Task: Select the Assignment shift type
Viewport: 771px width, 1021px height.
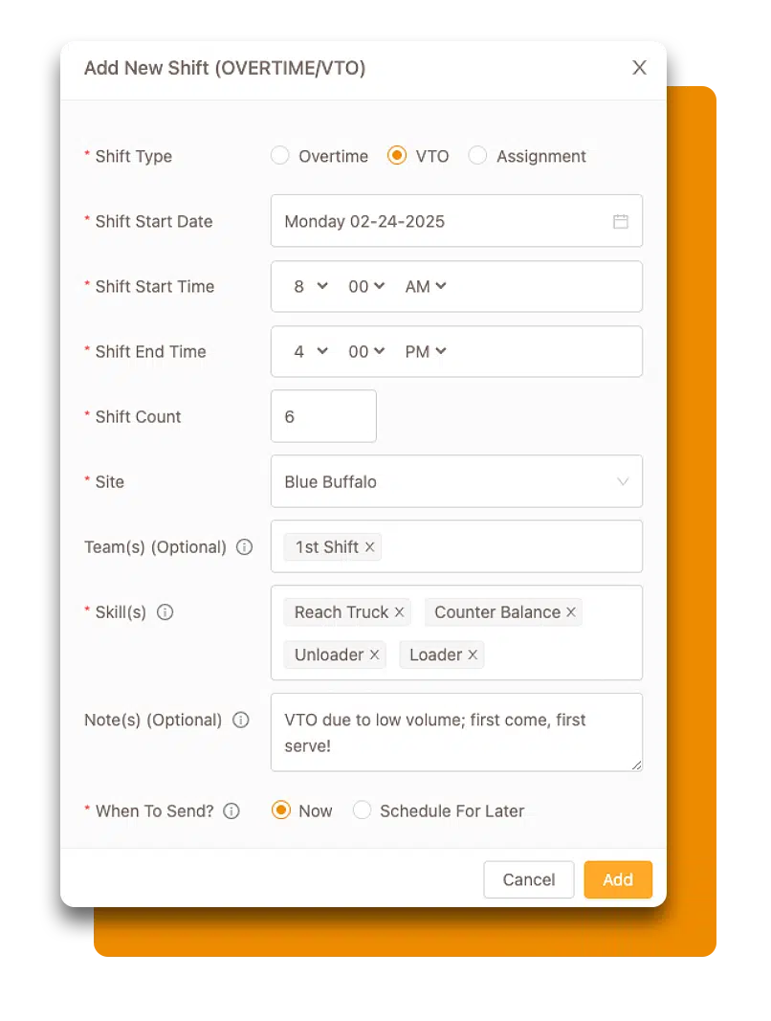Action: pos(477,156)
